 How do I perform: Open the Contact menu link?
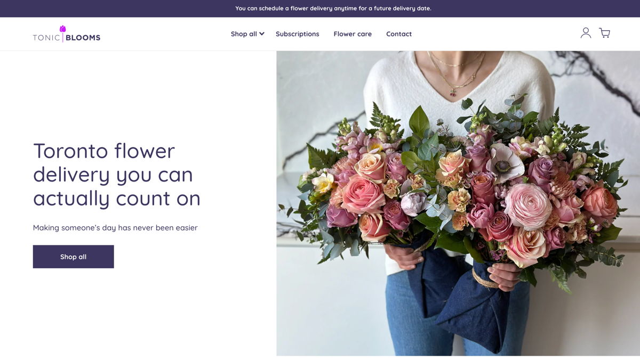coord(399,34)
